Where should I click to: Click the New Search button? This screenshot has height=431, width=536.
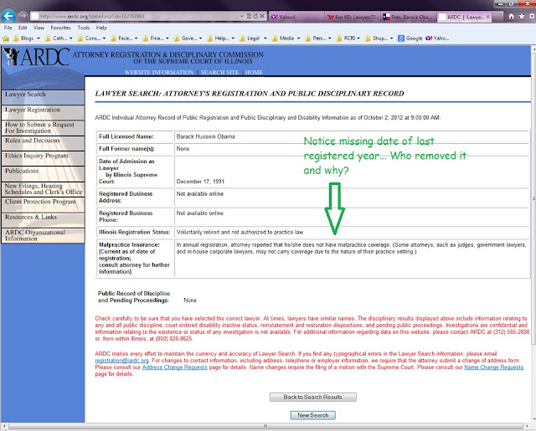point(312,415)
